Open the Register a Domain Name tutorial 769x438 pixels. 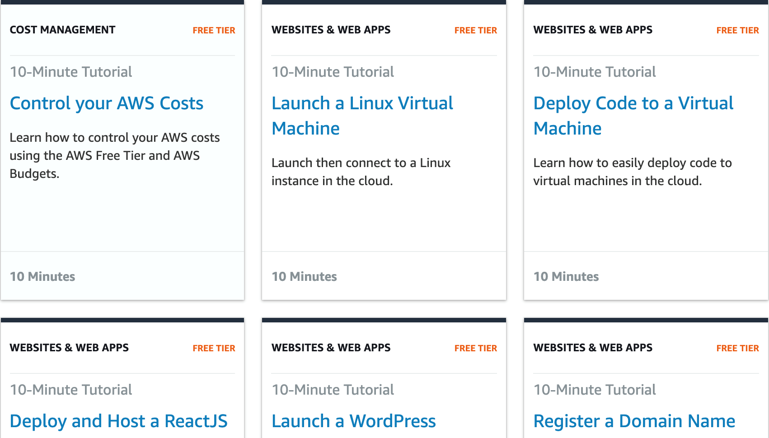coord(634,421)
